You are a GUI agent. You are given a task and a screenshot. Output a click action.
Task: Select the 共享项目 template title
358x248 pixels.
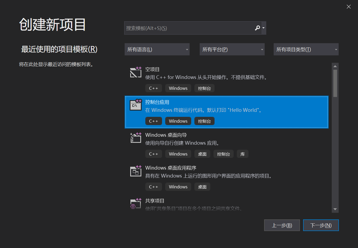155,201
